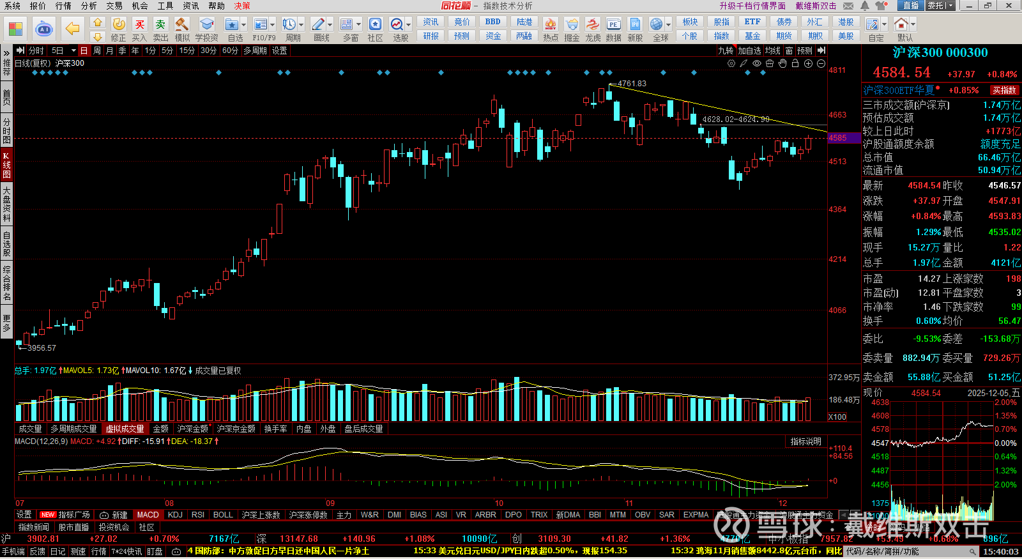Switch chart to 月 monthly period
Screen dimensions: 1022x559
pos(110,50)
